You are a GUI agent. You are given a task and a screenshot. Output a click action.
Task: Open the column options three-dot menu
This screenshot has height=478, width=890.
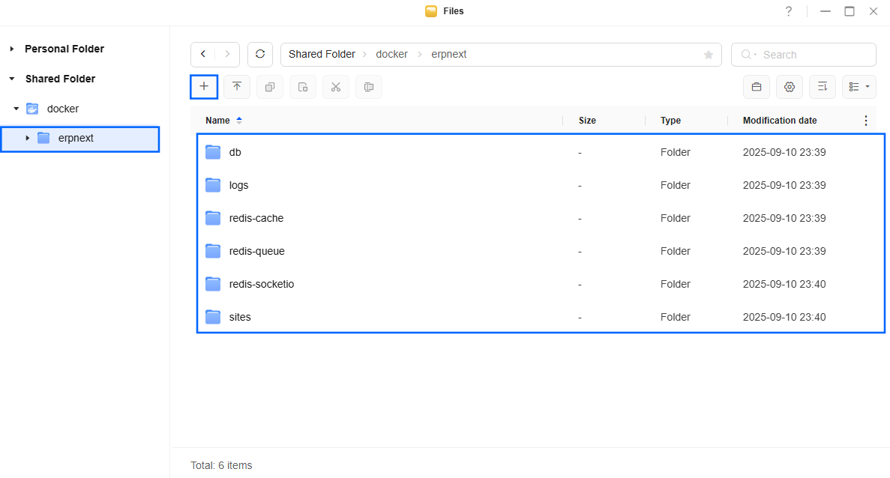point(865,120)
